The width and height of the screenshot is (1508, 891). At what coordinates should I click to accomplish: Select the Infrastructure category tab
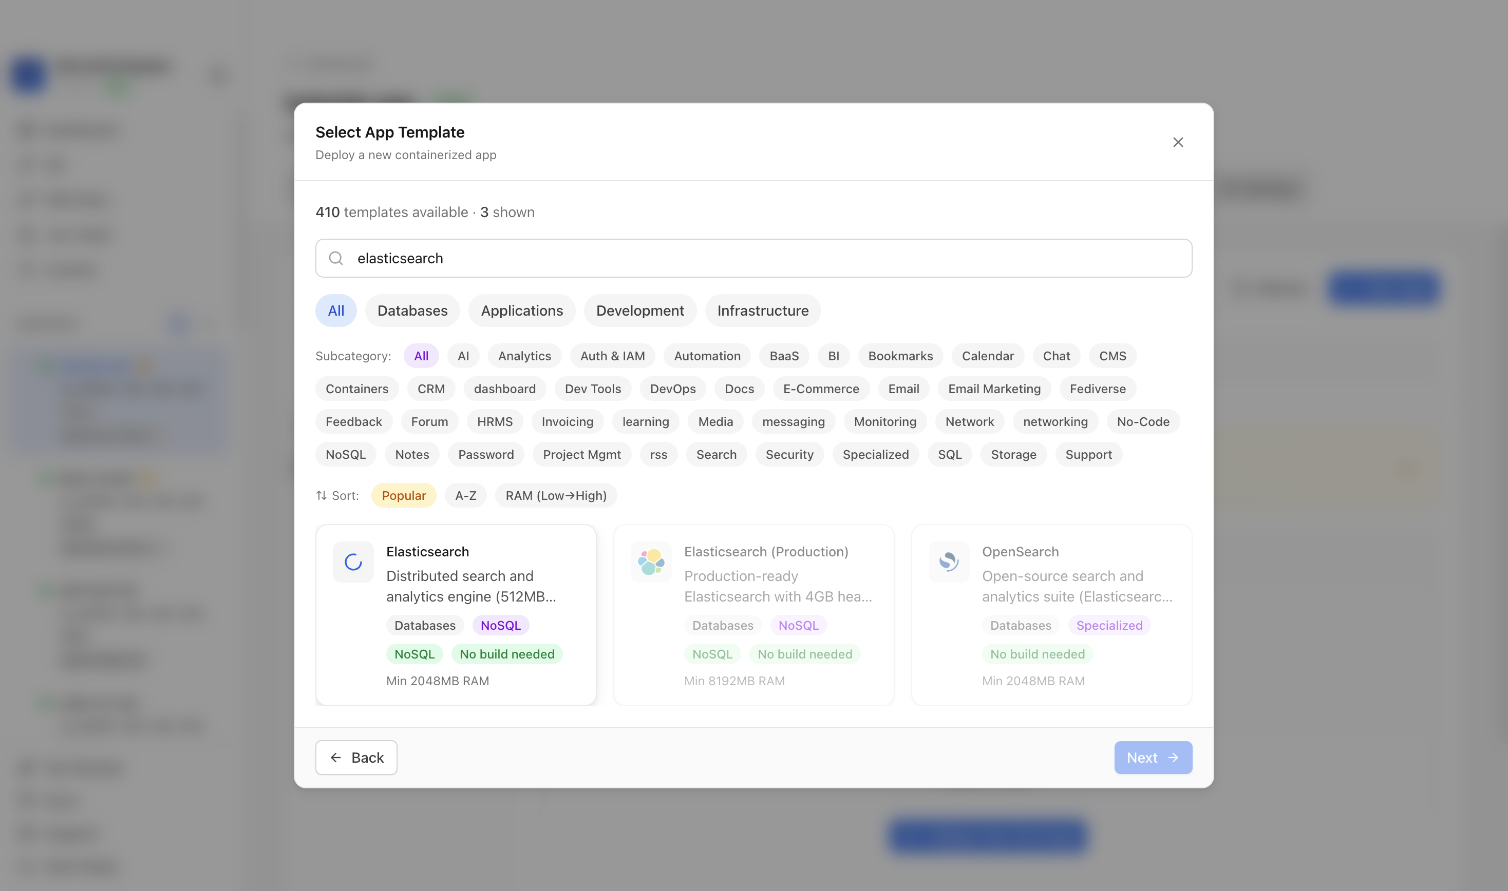pos(762,311)
